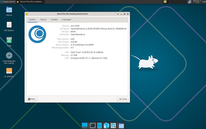
Task: Click the 'Kernel Version' label
Action: (x=62, y=45)
